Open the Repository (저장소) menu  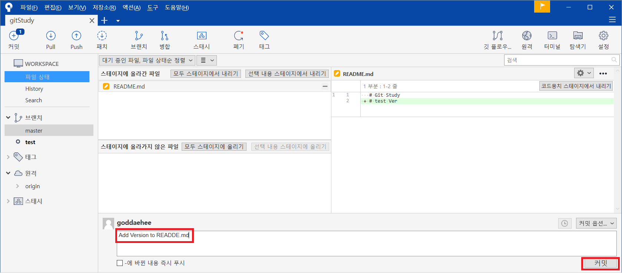pos(104,7)
